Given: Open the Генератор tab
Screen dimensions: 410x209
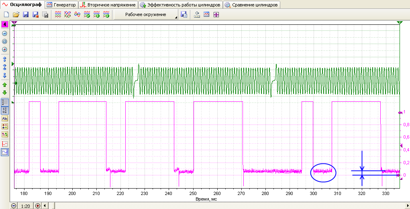Looking at the screenshot, I should coord(61,5).
